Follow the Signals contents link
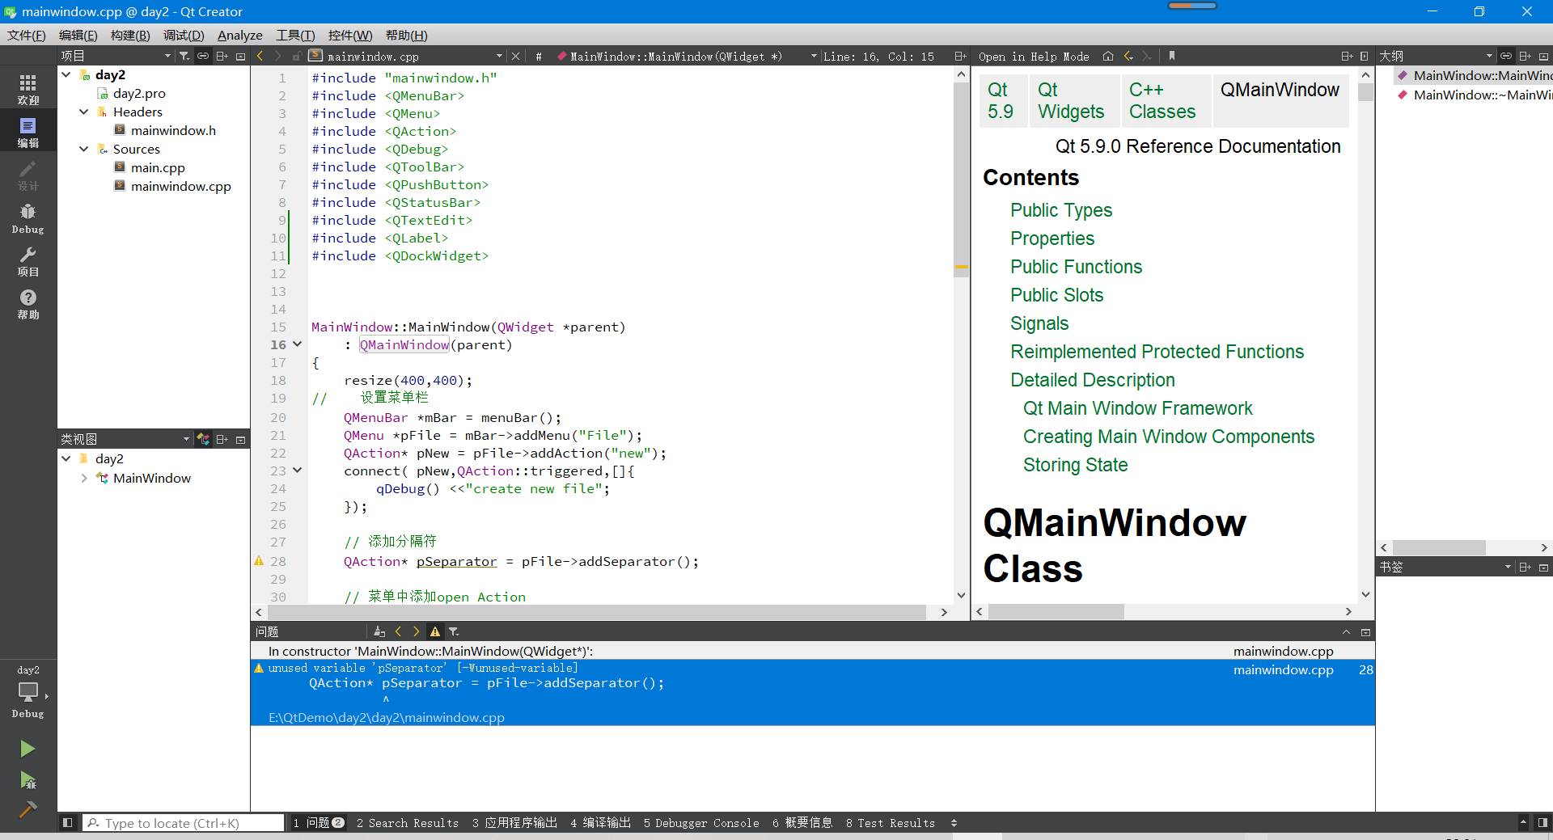1553x840 pixels. tap(1039, 323)
